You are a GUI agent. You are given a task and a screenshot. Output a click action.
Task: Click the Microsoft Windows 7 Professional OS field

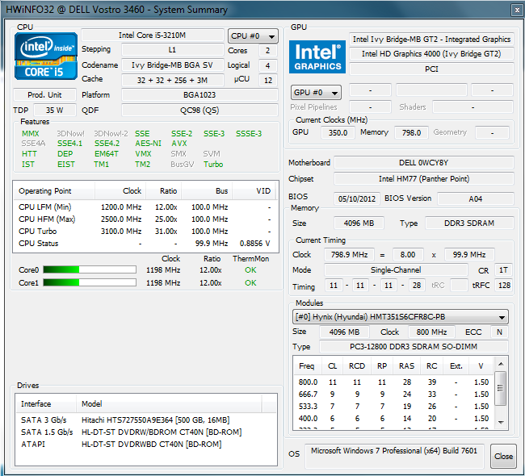pos(394,457)
